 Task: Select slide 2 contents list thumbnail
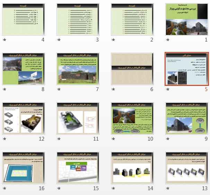pos(133,19)
